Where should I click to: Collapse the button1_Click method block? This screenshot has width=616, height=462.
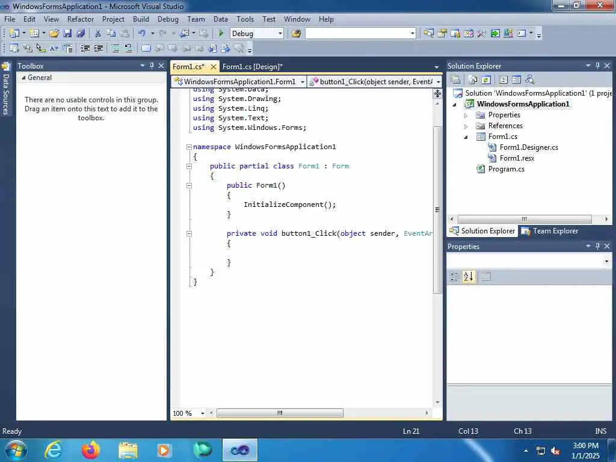pyautogui.click(x=189, y=233)
